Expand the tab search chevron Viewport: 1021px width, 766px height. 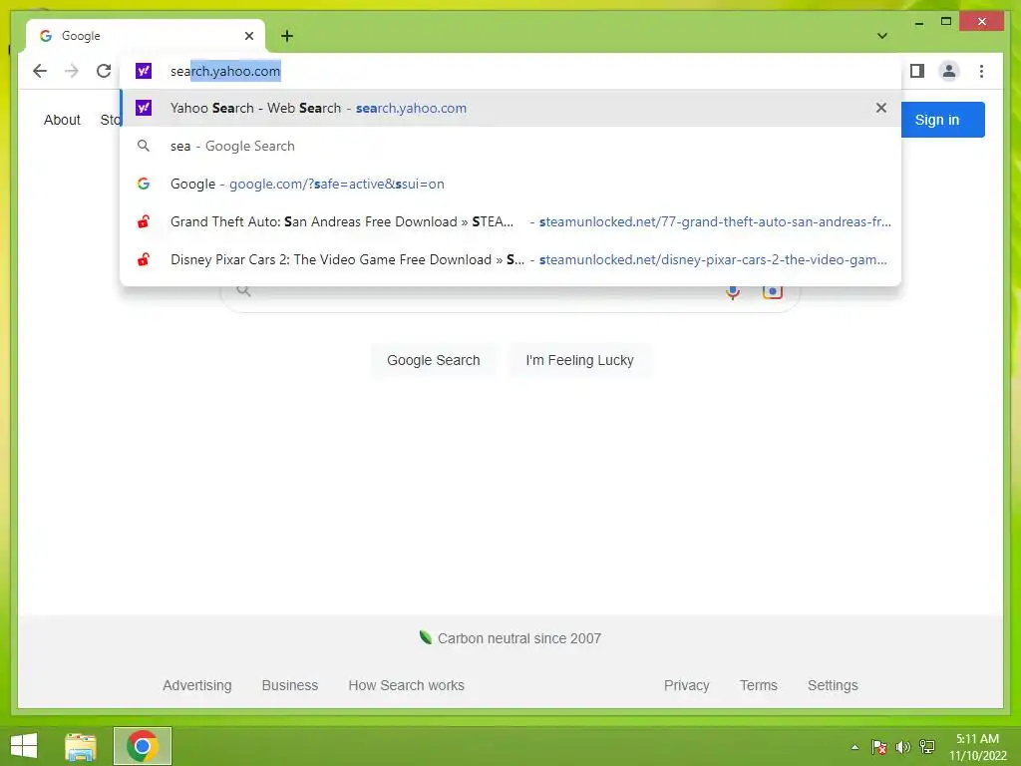(882, 36)
